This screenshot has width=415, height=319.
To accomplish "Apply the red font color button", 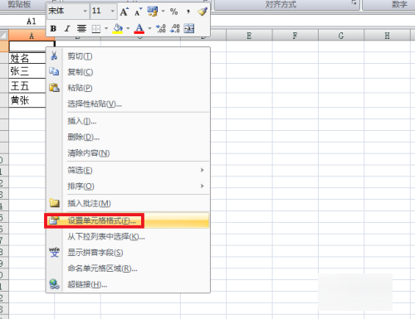I will [139, 28].
